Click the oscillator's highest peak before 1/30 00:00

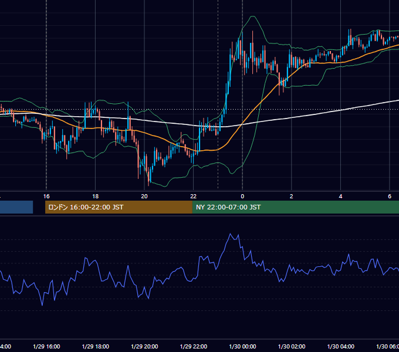(231, 233)
